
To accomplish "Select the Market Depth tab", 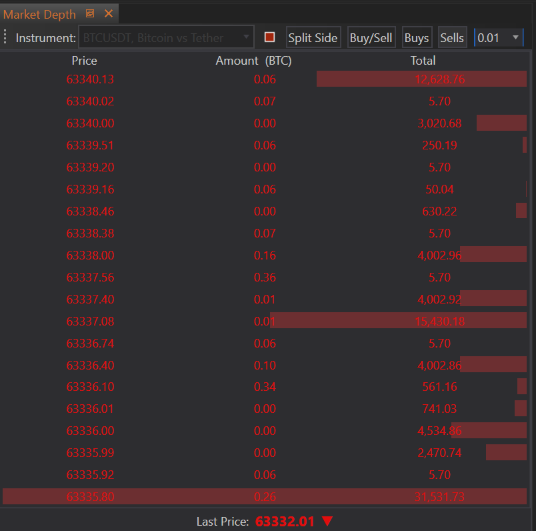I will 40,14.
